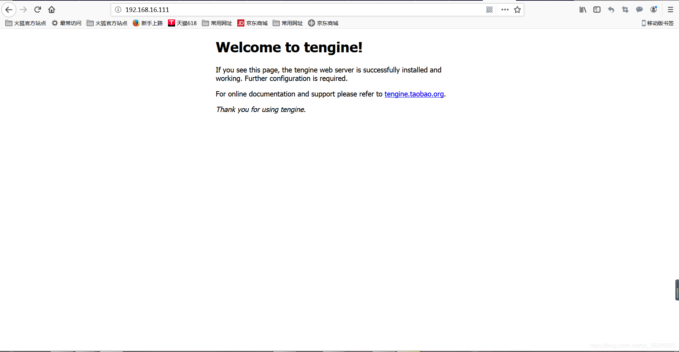
Task: Open first 常用网址 bookmark folder
Action: pos(217,23)
